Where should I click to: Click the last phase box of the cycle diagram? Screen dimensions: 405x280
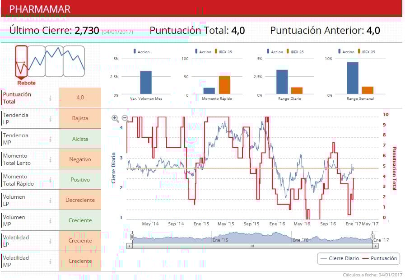click(x=74, y=61)
